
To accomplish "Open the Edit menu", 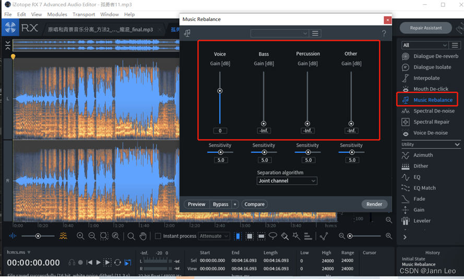I will (21, 15).
